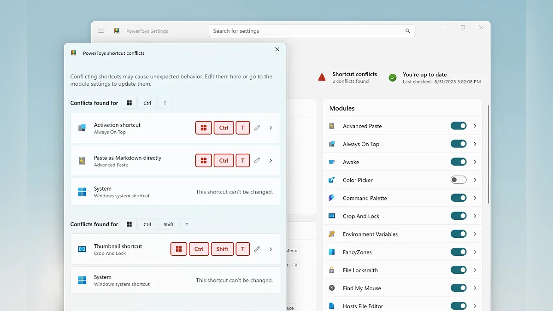Toggle the Crop And Lock switch
Screen dimensions: 553x311
coord(459,216)
